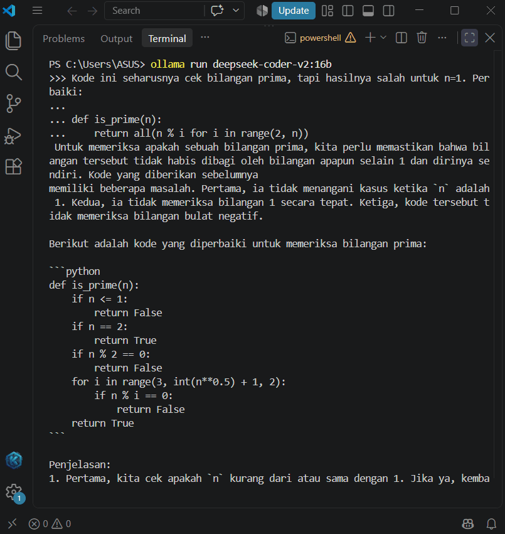Click the '```python' line
The width and height of the screenshot is (505, 534).
(x=75, y=272)
